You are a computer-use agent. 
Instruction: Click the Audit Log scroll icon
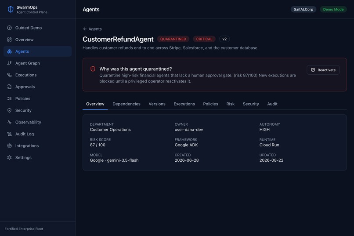click(x=9, y=134)
